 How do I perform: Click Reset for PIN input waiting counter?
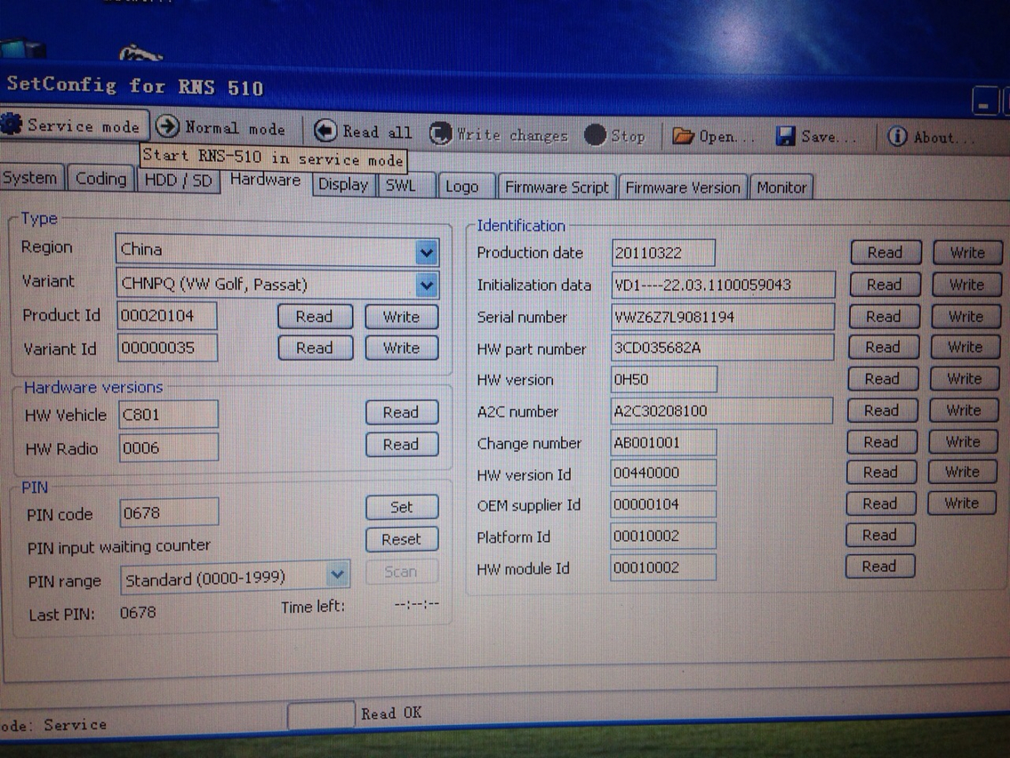pyautogui.click(x=402, y=539)
